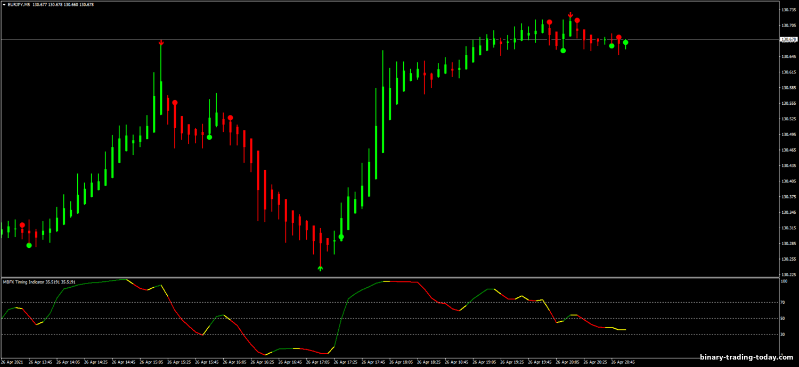Click price scale value 130.585
The width and height of the screenshot is (799, 367).
[x=789, y=88]
